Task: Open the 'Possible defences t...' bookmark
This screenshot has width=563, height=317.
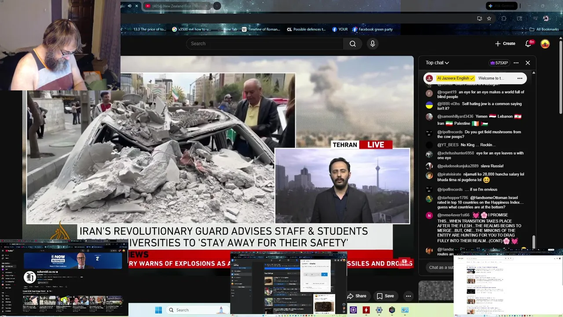Action: (x=306, y=29)
